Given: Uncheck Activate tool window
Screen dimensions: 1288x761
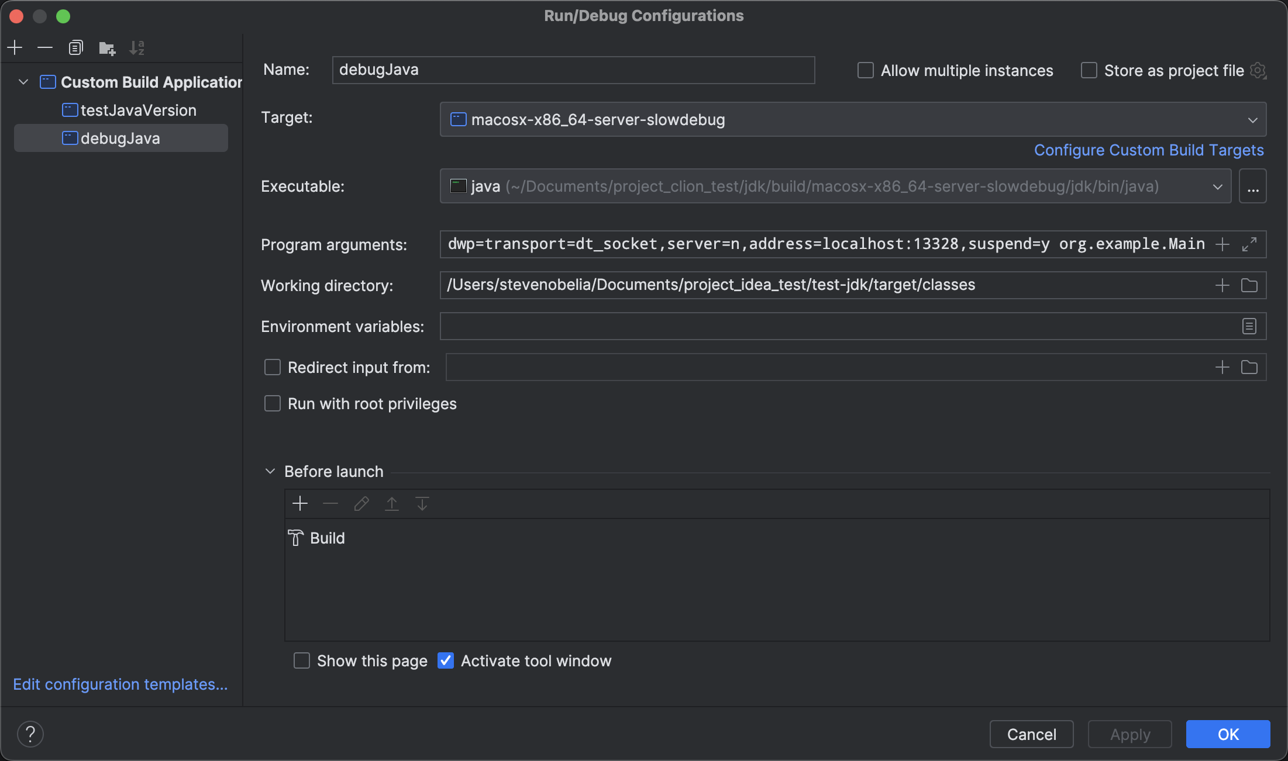Looking at the screenshot, I should point(446,661).
